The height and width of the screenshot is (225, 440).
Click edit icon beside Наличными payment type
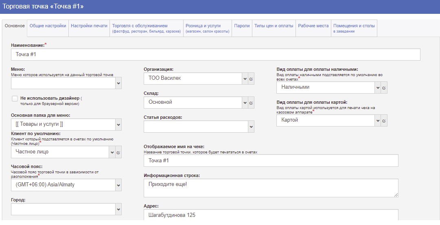click(384, 88)
